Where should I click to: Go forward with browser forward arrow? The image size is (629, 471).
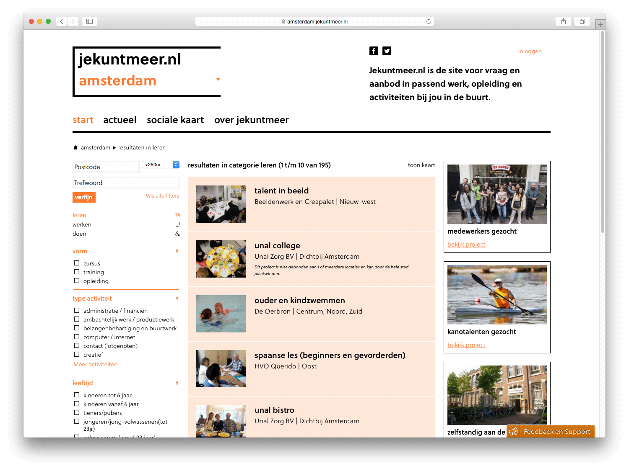tap(73, 21)
